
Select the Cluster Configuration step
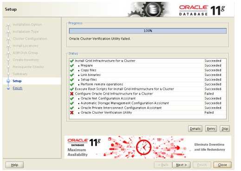30,39
